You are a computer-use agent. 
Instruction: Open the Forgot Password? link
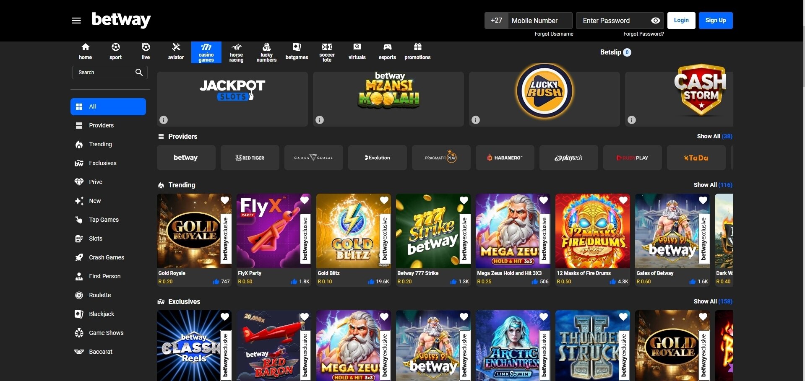[x=643, y=34]
